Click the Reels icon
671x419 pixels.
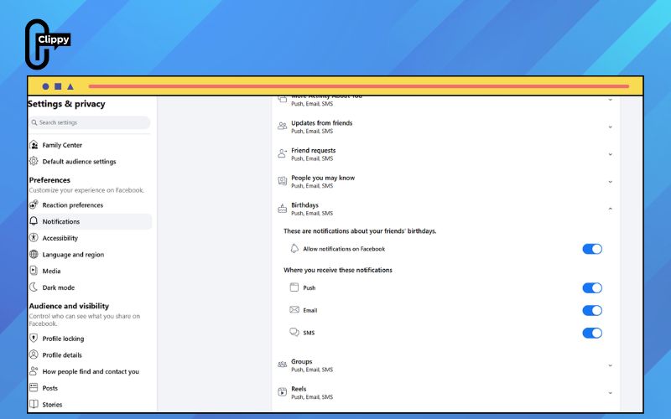pos(283,392)
